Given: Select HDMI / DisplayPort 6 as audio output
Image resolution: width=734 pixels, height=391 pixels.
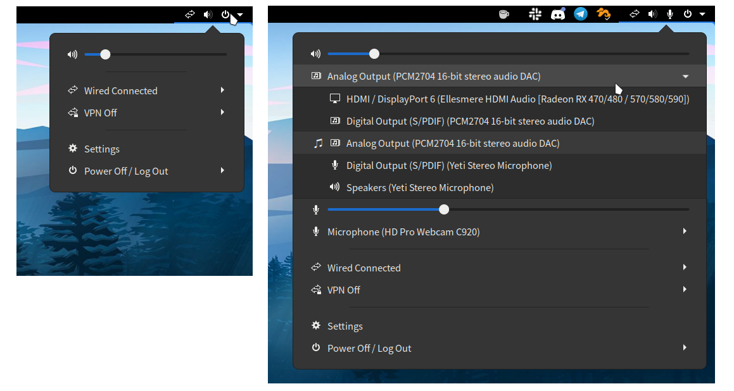Looking at the screenshot, I should click(x=517, y=99).
